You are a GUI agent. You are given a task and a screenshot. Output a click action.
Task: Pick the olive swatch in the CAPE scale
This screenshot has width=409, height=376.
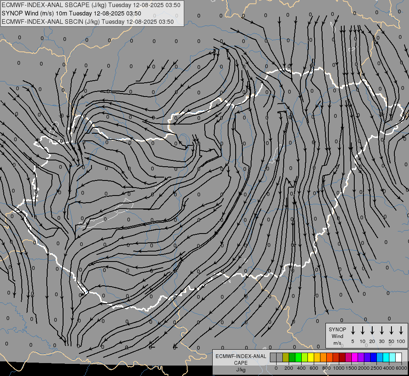(x=286, y=357)
